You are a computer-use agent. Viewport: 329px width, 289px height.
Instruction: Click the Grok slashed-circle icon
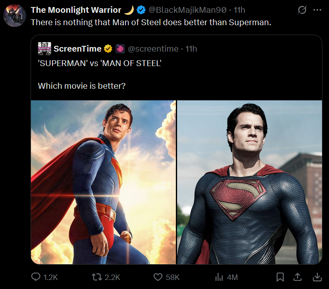pyautogui.click(x=302, y=10)
